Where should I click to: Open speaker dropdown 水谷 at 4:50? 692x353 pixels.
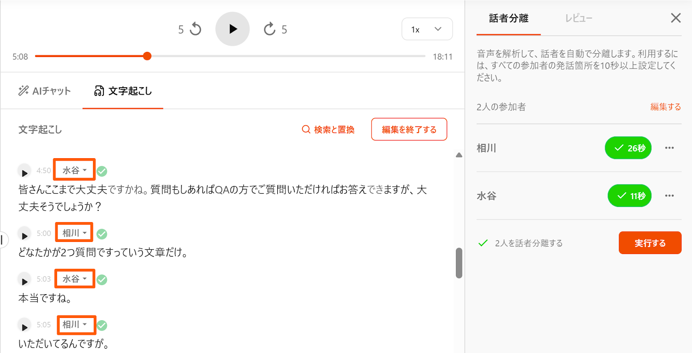74,170
